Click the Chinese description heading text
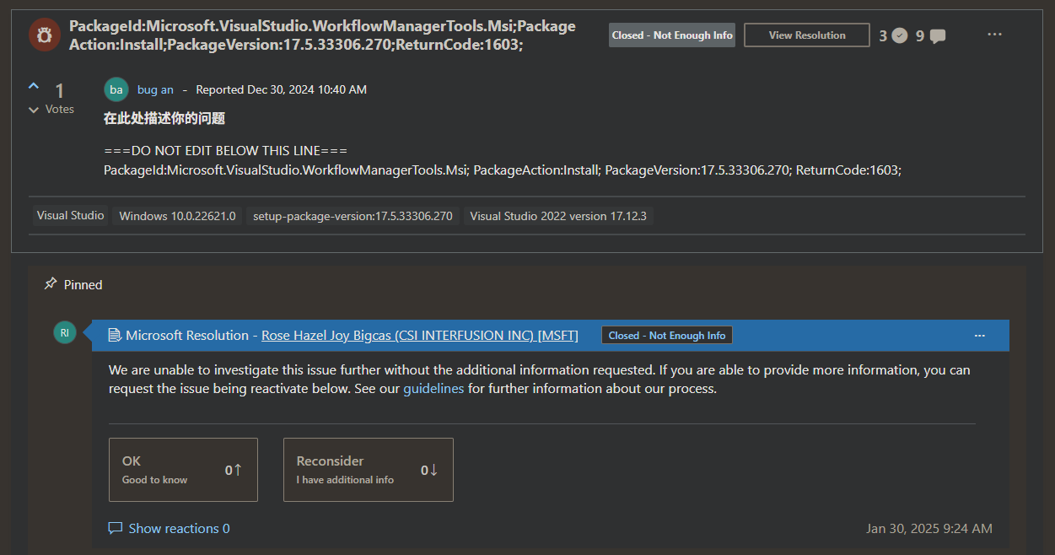 pyautogui.click(x=164, y=119)
